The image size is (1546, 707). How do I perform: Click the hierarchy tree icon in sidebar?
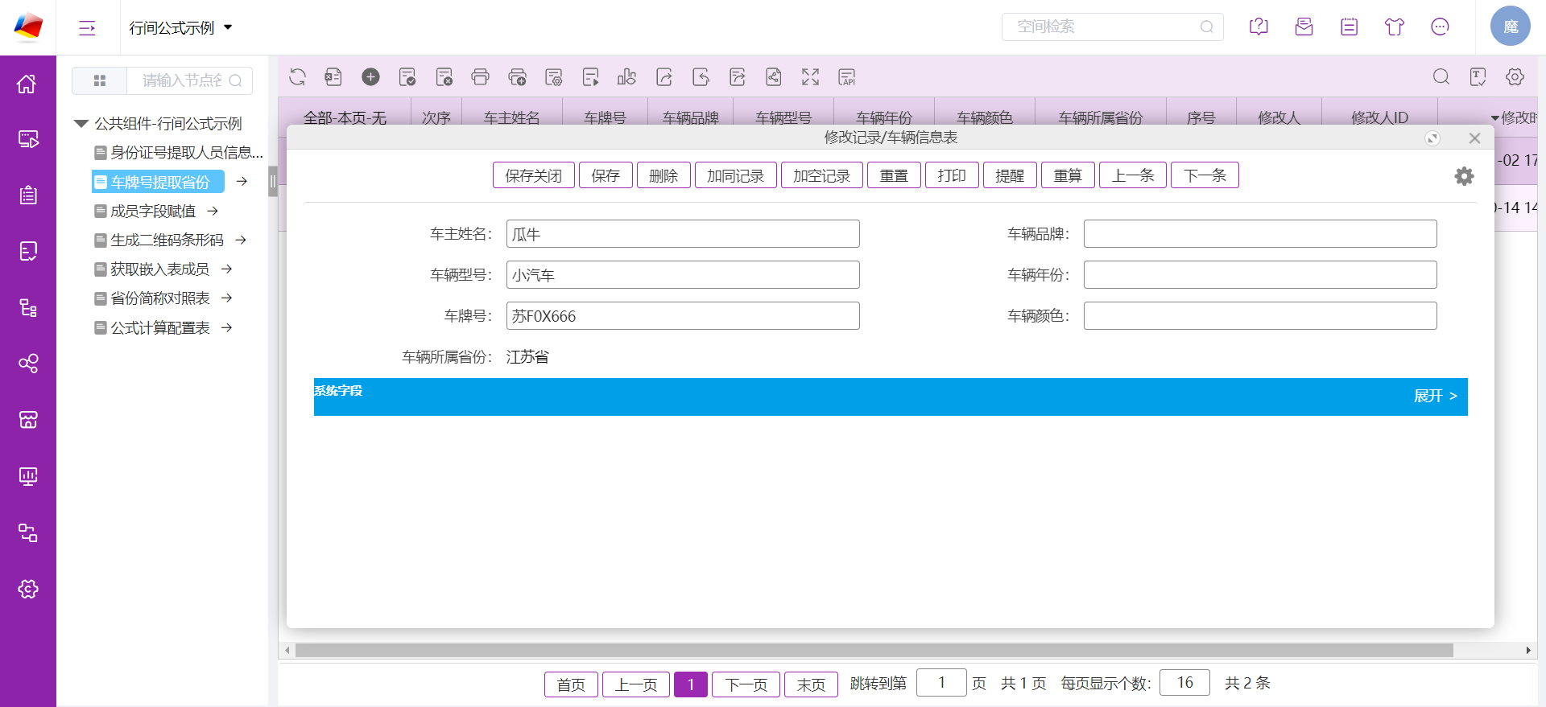tap(27, 307)
